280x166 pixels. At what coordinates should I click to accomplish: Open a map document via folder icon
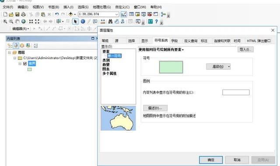click(x=11, y=14)
